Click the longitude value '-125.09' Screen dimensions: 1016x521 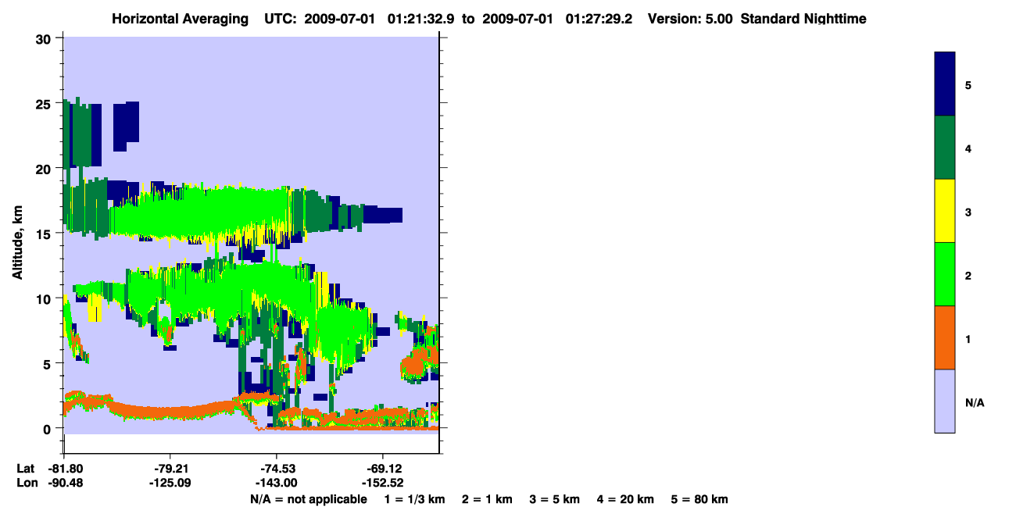170,484
